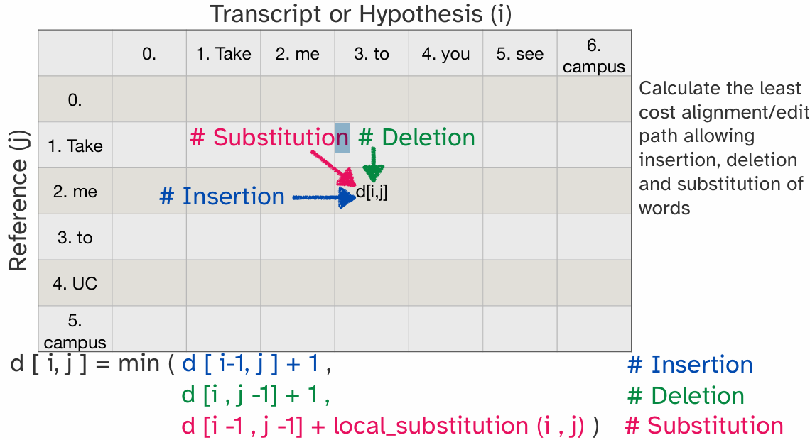Click the pink local_substitution formula line

click(x=390, y=426)
